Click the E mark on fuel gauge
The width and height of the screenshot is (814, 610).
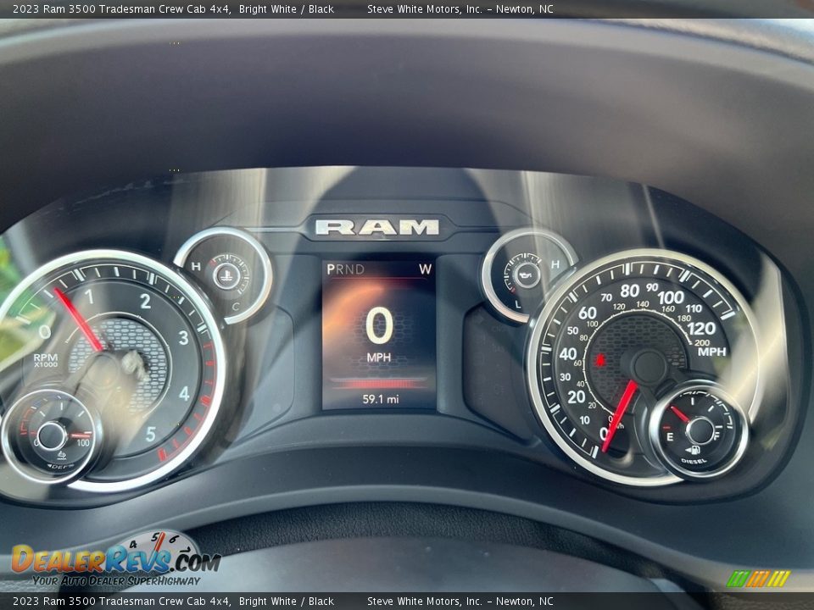[670, 437]
